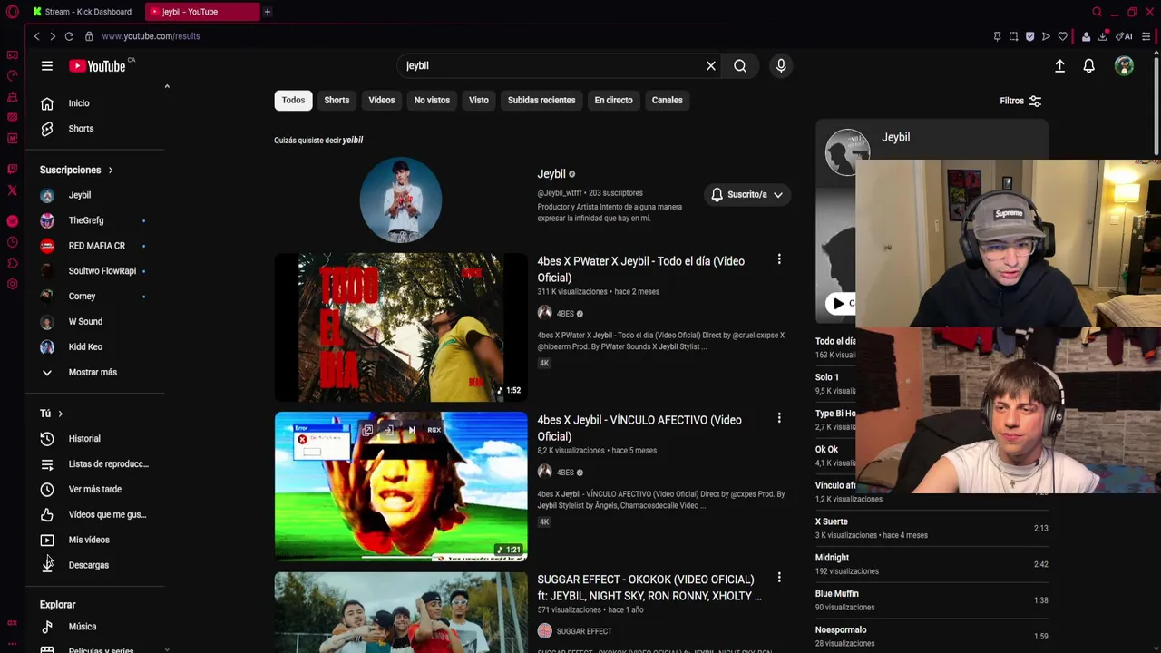
Task: Open the browser downloads icon
Action: [1102, 36]
